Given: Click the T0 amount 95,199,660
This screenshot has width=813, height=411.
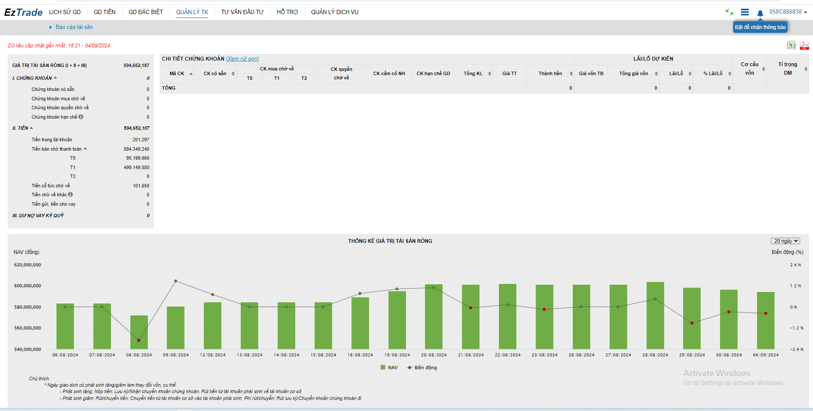Looking at the screenshot, I should point(138,158).
